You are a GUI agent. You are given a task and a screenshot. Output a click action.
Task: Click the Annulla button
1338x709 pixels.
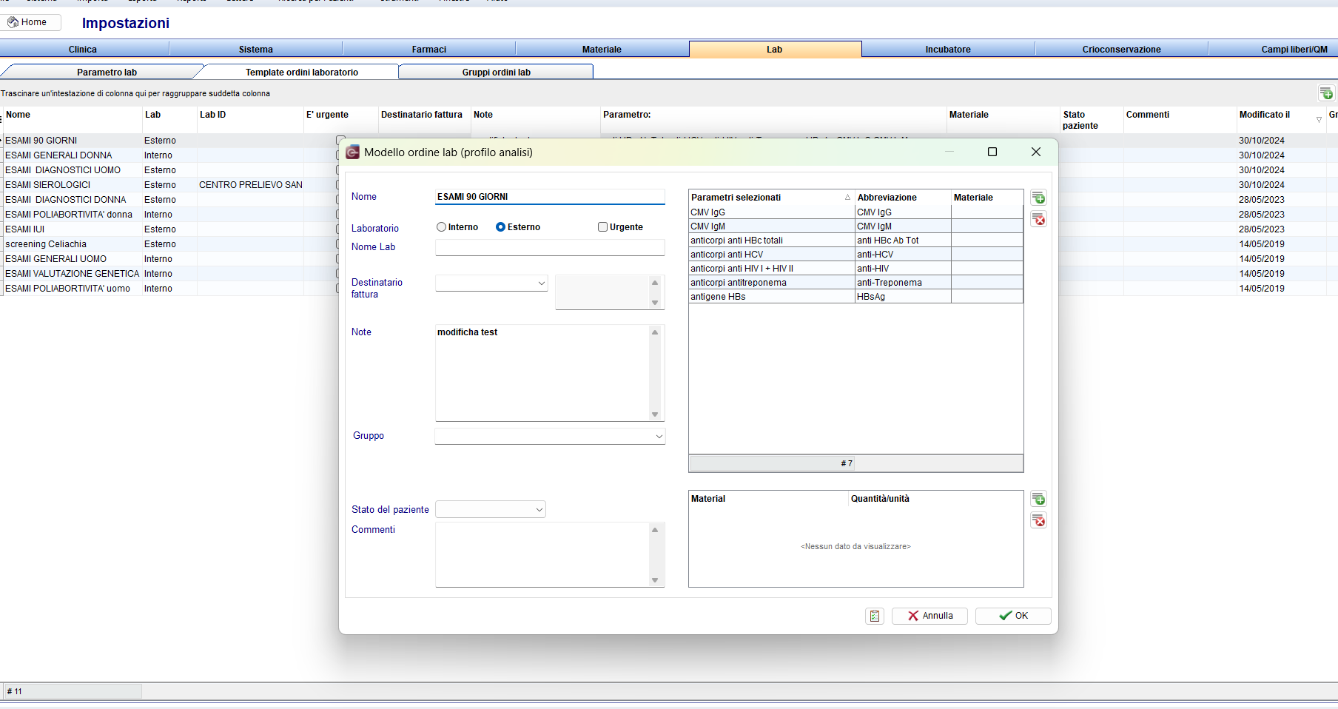[x=929, y=616]
